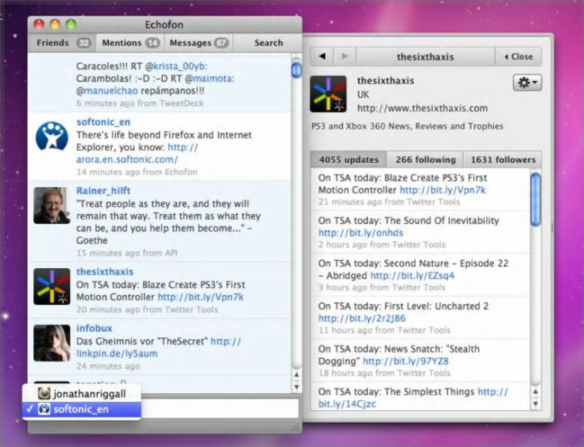584x447 pixels.
Task: Click the UK location text
Action: pyautogui.click(x=363, y=95)
